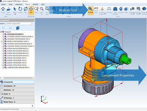Toggle SCREW BACK.1 checkbox
Viewport: 147px width, 111px height.
tap(4, 49)
